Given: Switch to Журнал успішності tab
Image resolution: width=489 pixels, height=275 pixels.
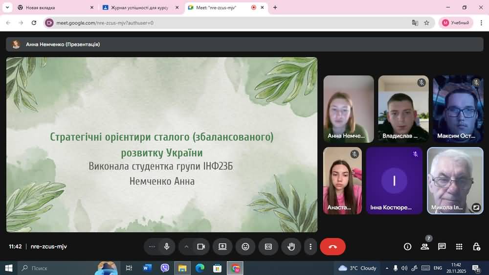Looking at the screenshot, I should pos(139,8).
